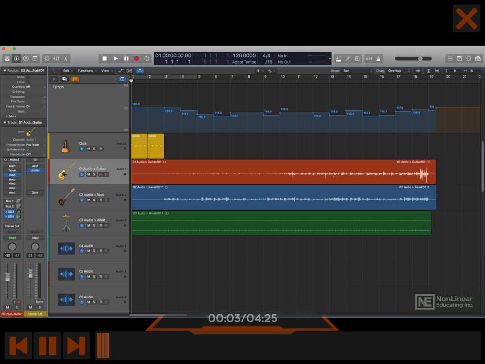
Task: Open Smart Controls with the dial icon
Action: click(47, 59)
